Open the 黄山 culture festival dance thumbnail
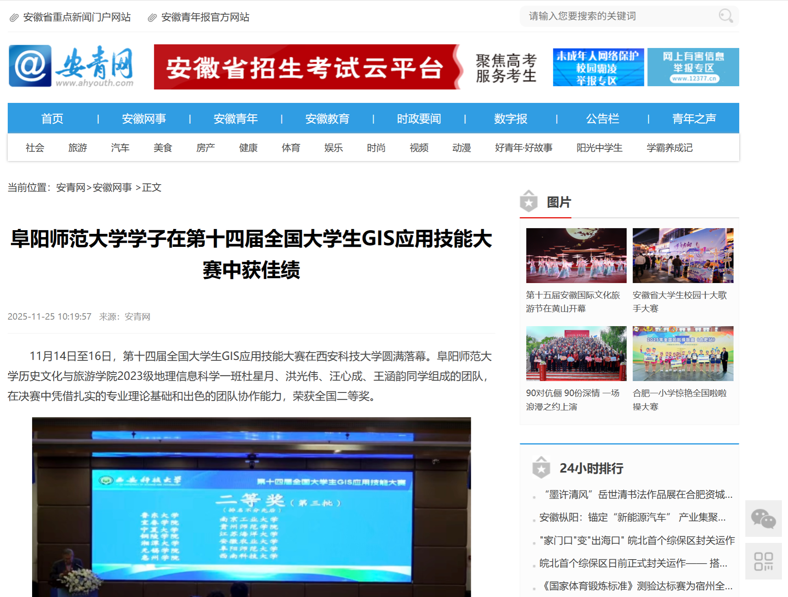Screen dimensions: 788x597 coord(576,255)
